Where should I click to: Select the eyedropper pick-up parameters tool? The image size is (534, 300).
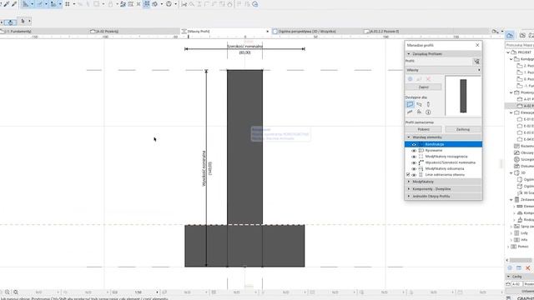click(x=6, y=4)
